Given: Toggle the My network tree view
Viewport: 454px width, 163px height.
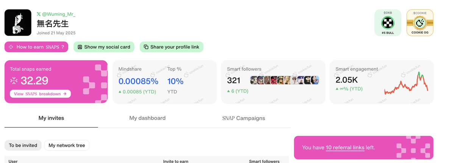Looking at the screenshot, I should tap(67, 145).
